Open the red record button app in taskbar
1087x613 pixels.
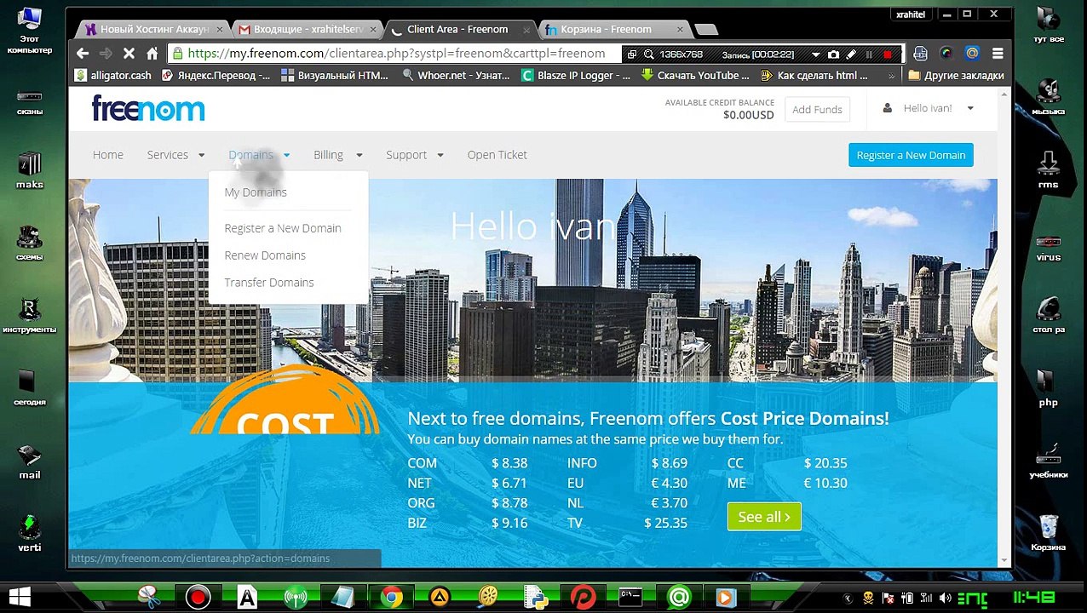(x=198, y=598)
